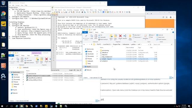Open Power BI Desktop shortcut on desktop
This screenshot has width=192, height=108.
[x=3, y=25]
